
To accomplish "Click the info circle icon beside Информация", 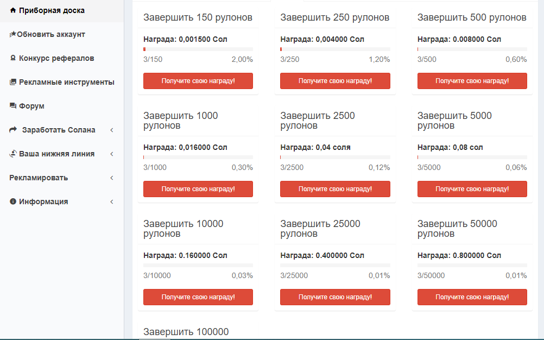I will 13,202.
